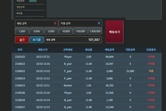166x111 pixels.
Task: Select round number 2158536
Action: tap(20, 93)
